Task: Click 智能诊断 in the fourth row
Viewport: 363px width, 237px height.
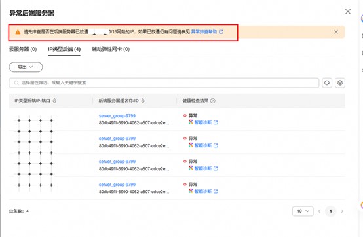Action: coord(203,191)
